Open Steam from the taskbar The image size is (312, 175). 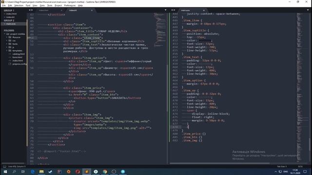tap(50, 172)
